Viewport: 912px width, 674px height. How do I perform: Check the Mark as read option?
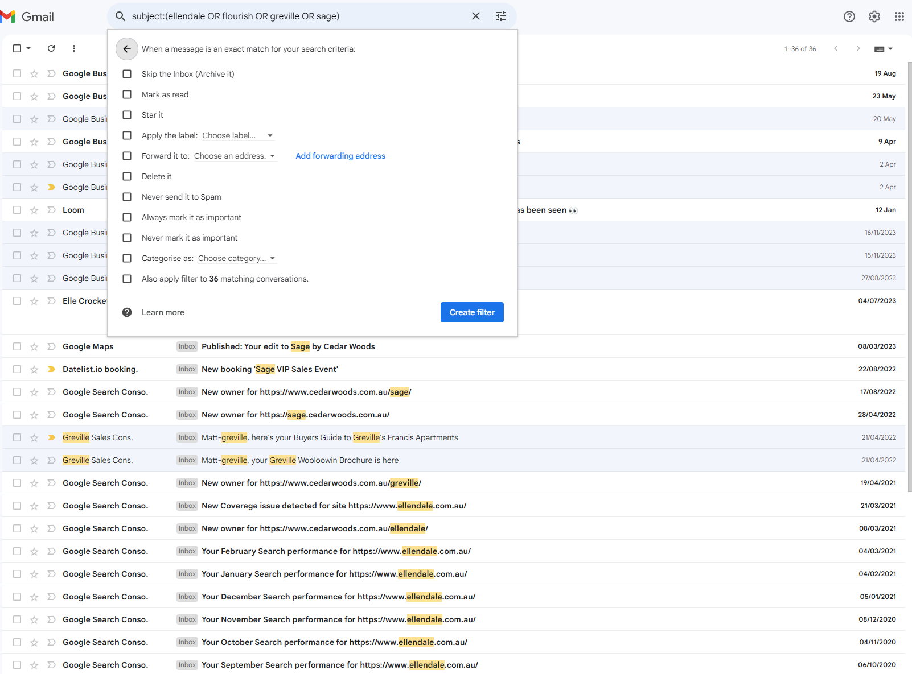pyautogui.click(x=127, y=94)
